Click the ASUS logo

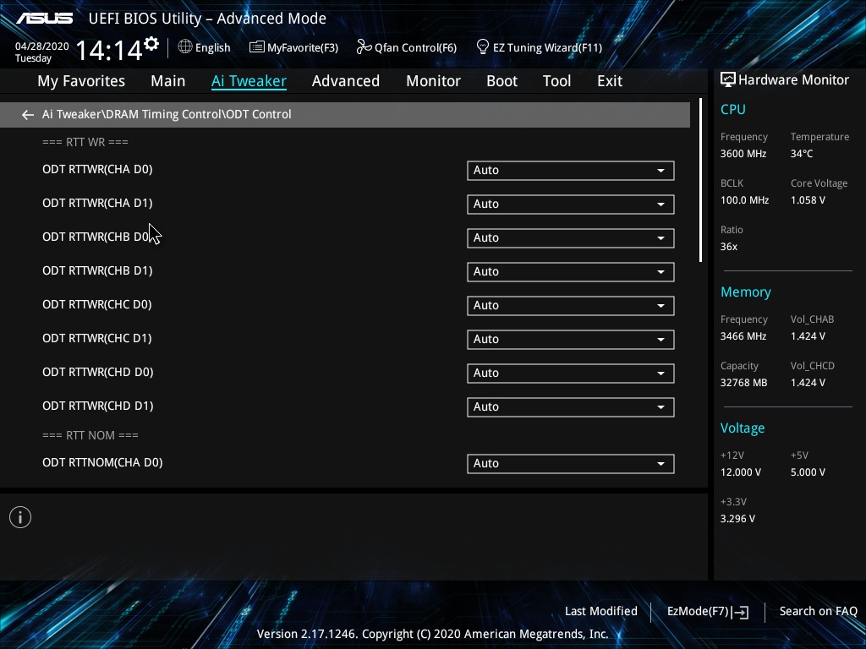[44, 19]
